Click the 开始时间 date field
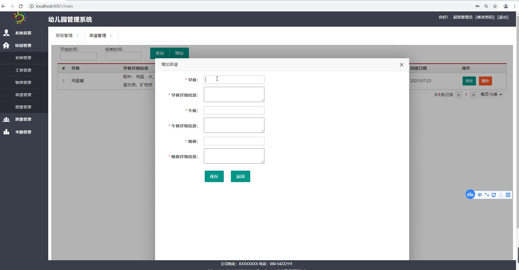Viewport: 519px width, 270px height. (x=79, y=56)
